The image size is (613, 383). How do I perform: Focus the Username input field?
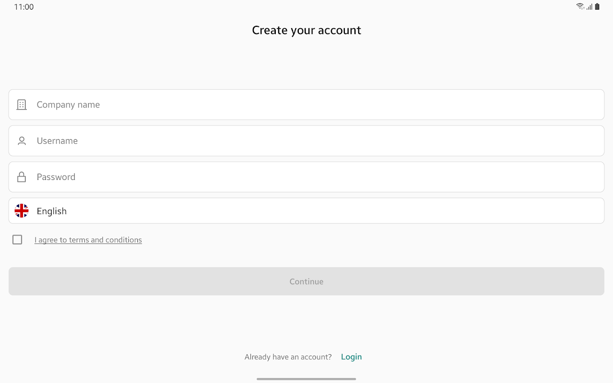316,141
